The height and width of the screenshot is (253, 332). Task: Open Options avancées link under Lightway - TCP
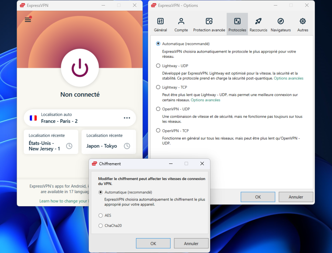(205, 100)
